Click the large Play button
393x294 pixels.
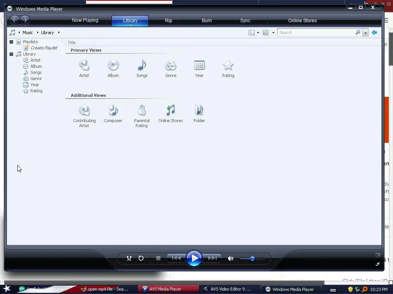coord(194,258)
